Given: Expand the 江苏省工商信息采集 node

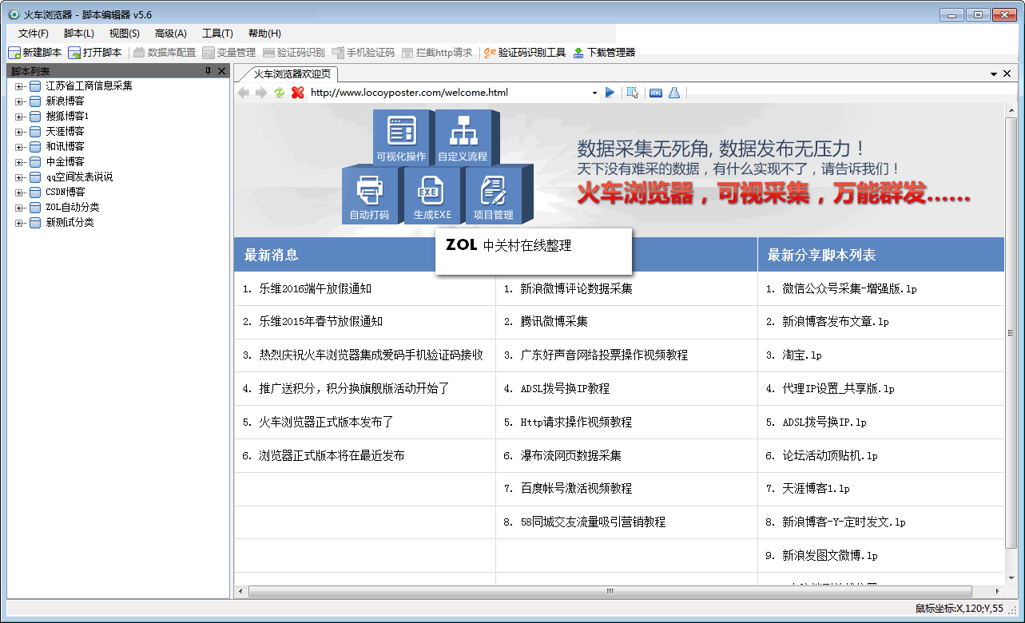Looking at the screenshot, I should (19, 86).
